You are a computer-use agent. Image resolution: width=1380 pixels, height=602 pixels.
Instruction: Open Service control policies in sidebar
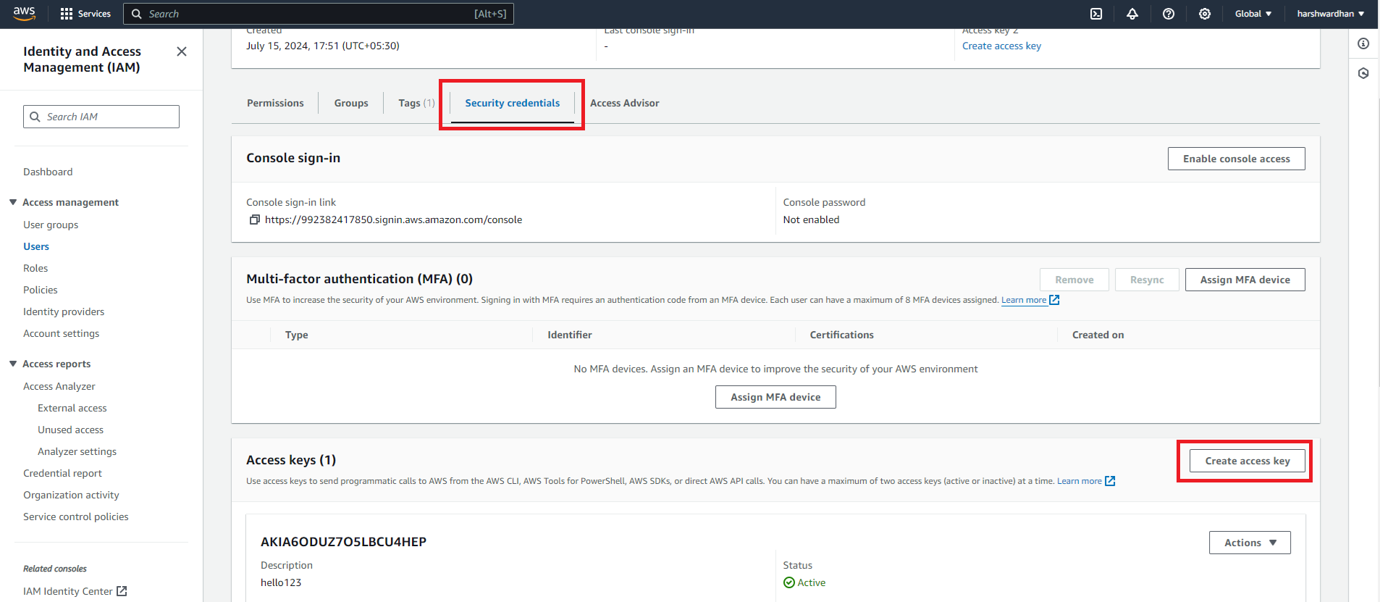(76, 517)
